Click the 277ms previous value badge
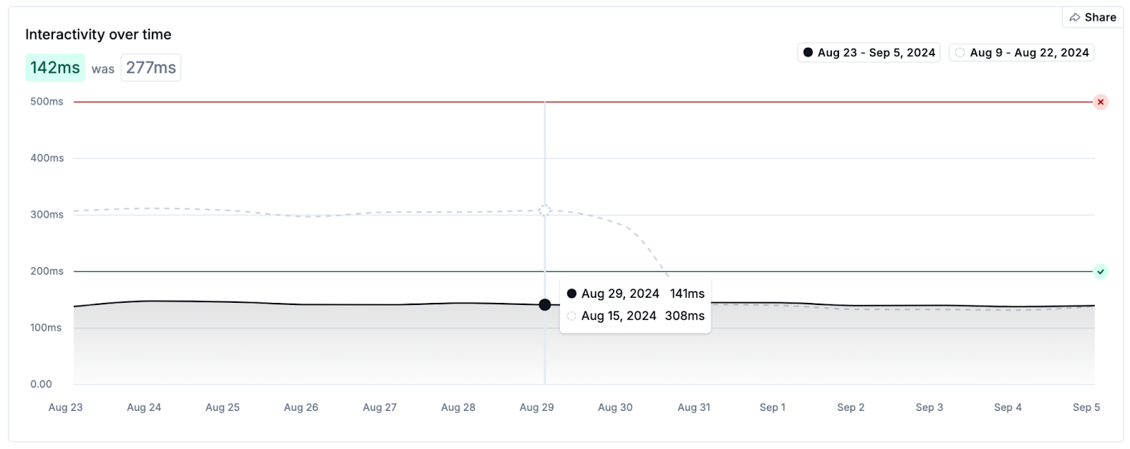 coord(150,68)
